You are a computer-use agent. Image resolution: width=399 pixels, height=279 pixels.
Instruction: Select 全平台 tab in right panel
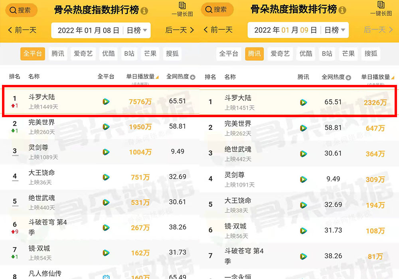(229, 54)
